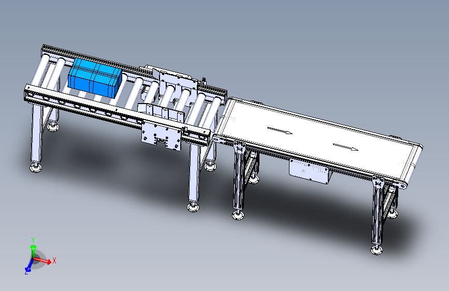Click the red X axis of the orientation triad
The height and width of the screenshot is (291, 449).
(x=42, y=260)
